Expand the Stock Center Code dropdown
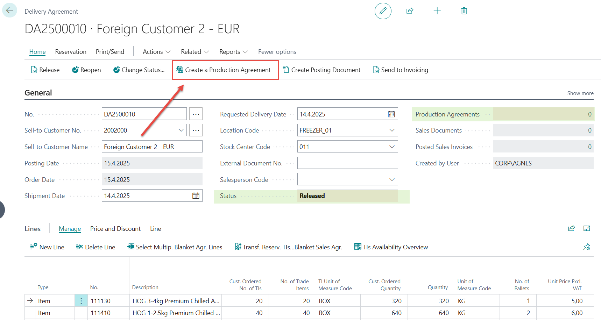The width and height of the screenshot is (601, 320). pos(392,147)
